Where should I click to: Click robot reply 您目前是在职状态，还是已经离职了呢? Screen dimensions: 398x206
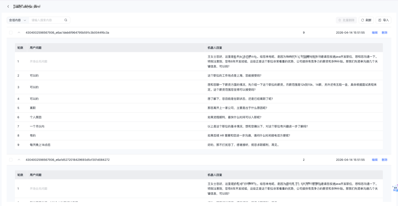240,99
